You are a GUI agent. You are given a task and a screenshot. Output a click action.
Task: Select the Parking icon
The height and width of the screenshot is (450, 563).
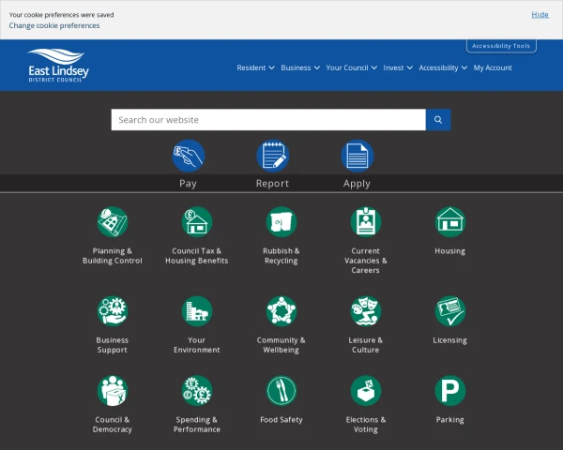[450, 391]
